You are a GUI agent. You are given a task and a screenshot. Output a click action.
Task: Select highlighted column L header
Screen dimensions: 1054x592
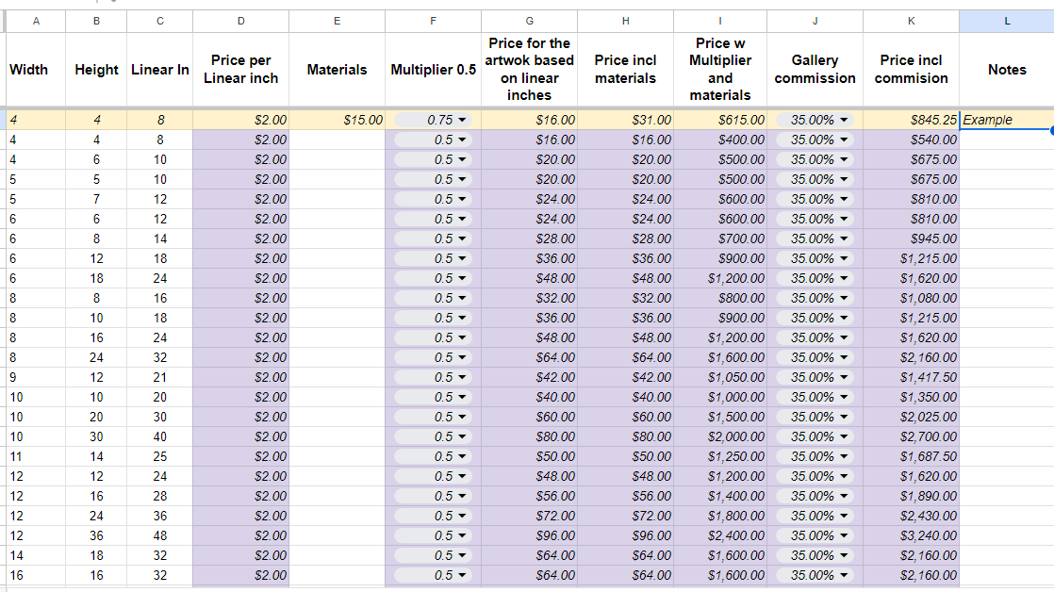point(1006,21)
